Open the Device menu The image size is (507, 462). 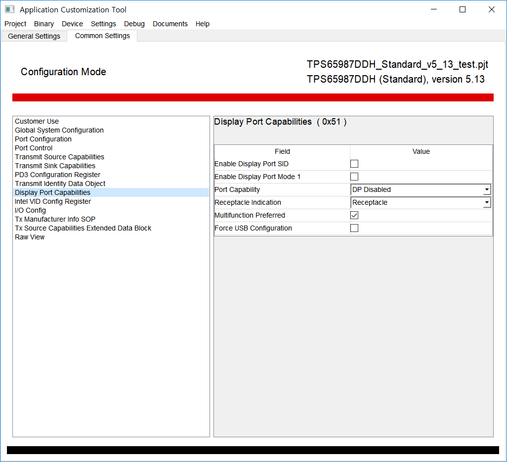click(73, 24)
